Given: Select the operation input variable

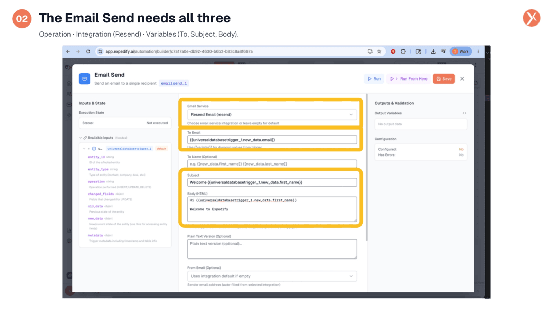Looking at the screenshot, I should point(96,181).
